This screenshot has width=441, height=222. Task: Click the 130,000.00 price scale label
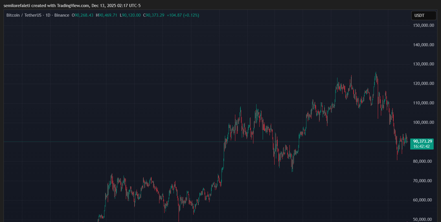click(x=423, y=64)
